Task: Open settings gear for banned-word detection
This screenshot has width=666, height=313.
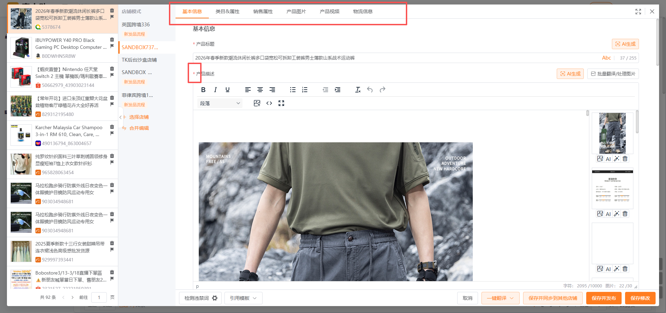Action: (x=215, y=298)
